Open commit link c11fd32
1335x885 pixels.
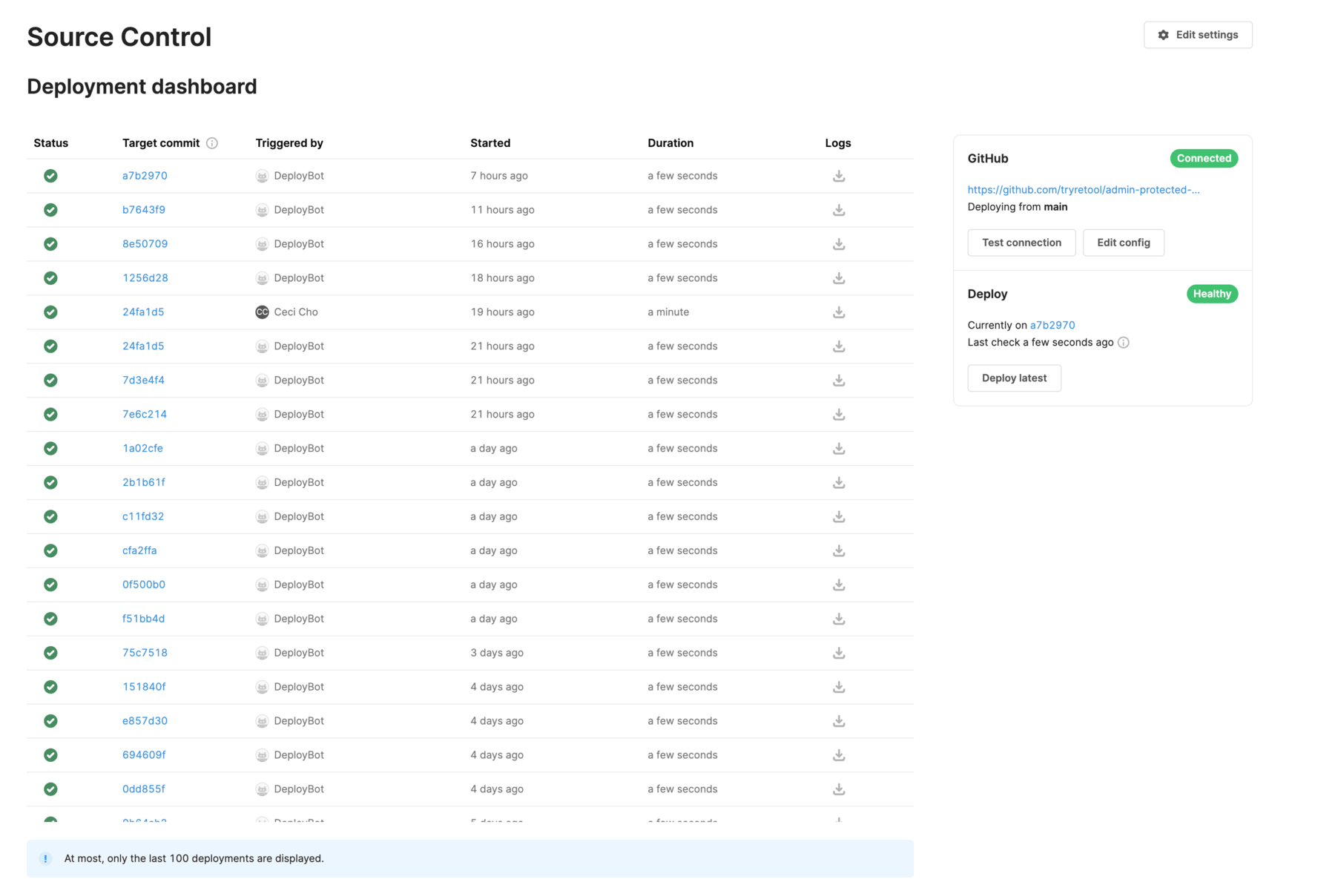[143, 517]
